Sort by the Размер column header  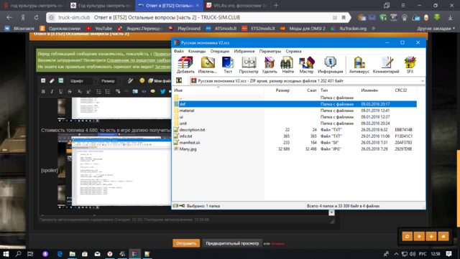(x=277, y=90)
